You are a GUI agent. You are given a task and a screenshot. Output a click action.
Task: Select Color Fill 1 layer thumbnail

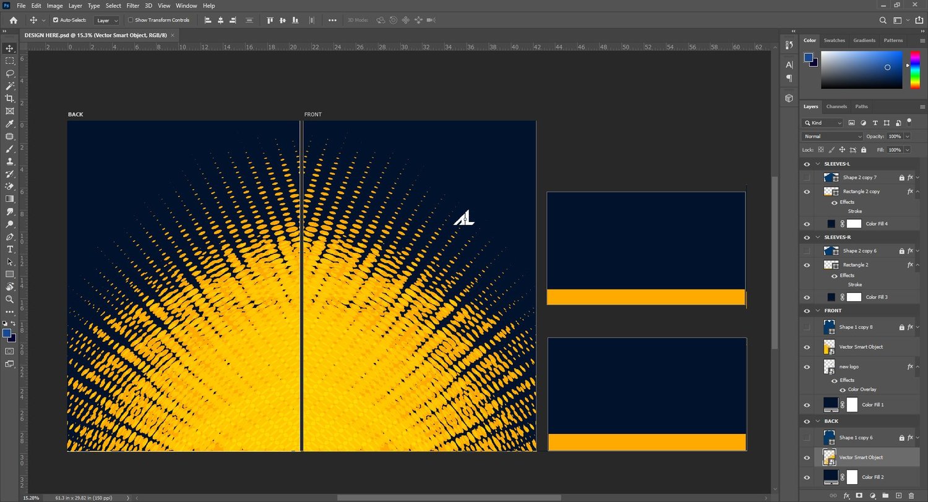tap(831, 405)
